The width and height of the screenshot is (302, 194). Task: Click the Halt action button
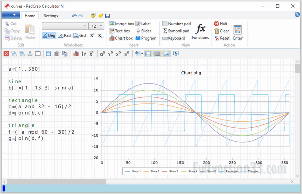[x=221, y=24]
